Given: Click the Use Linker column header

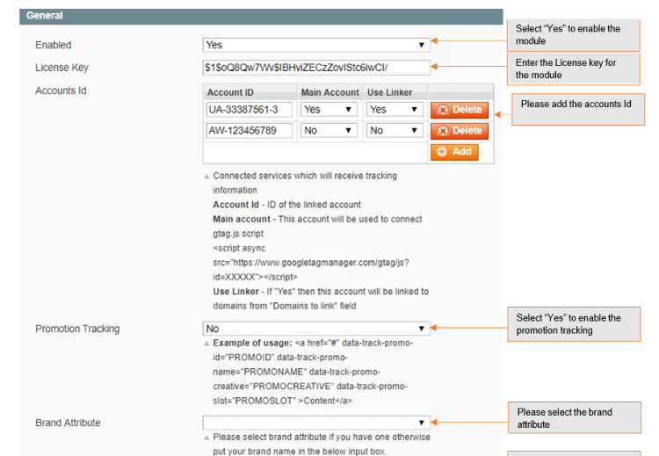Looking at the screenshot, I should click(x=389, y=92).
